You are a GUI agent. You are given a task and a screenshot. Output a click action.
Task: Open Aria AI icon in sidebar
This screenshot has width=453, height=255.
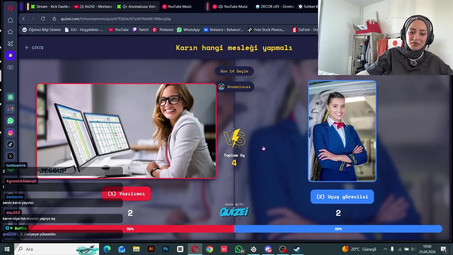[x=10, y=55]
